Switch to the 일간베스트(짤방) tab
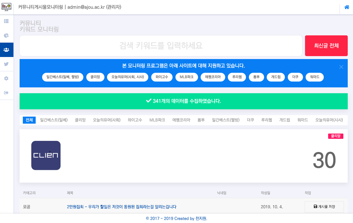 point(226,120)
